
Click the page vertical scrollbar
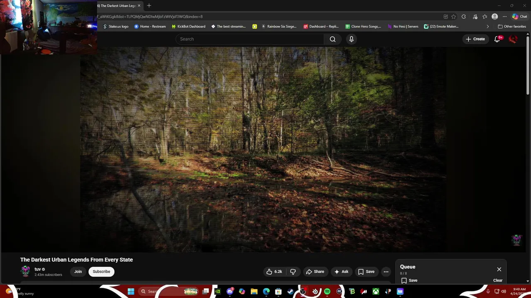coord(528,66)
